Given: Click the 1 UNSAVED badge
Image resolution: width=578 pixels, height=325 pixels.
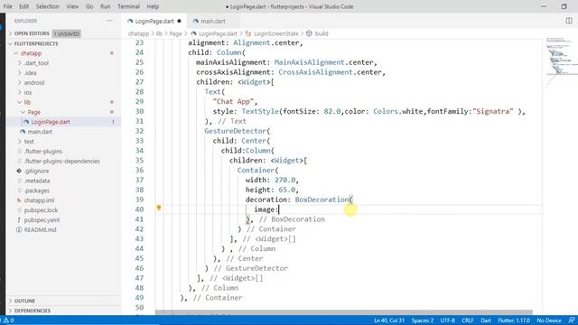Looking at the screenshot, I should click(x=67, y=33).
